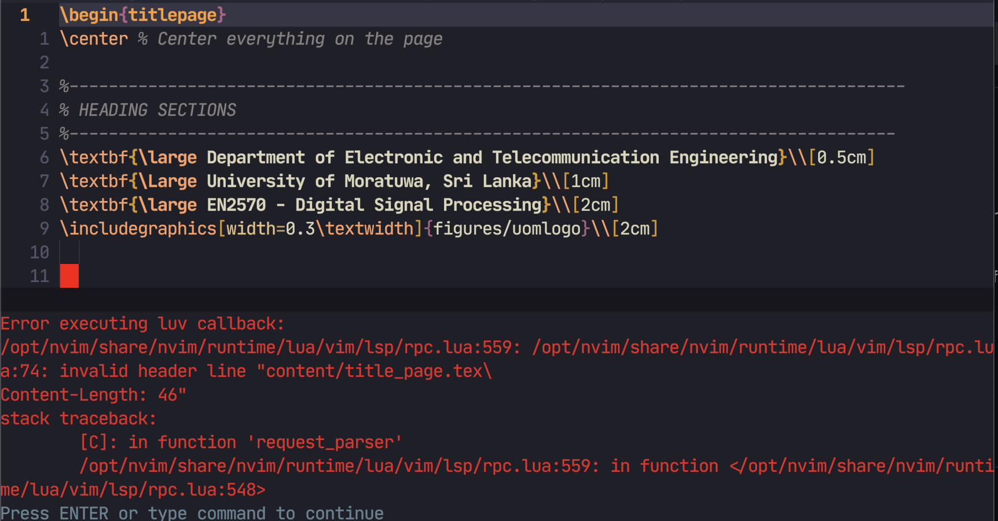Click 'Press ENTER or type command to continue' prompt
Viewport: 998px width, 521px height.
pos(192,513)
